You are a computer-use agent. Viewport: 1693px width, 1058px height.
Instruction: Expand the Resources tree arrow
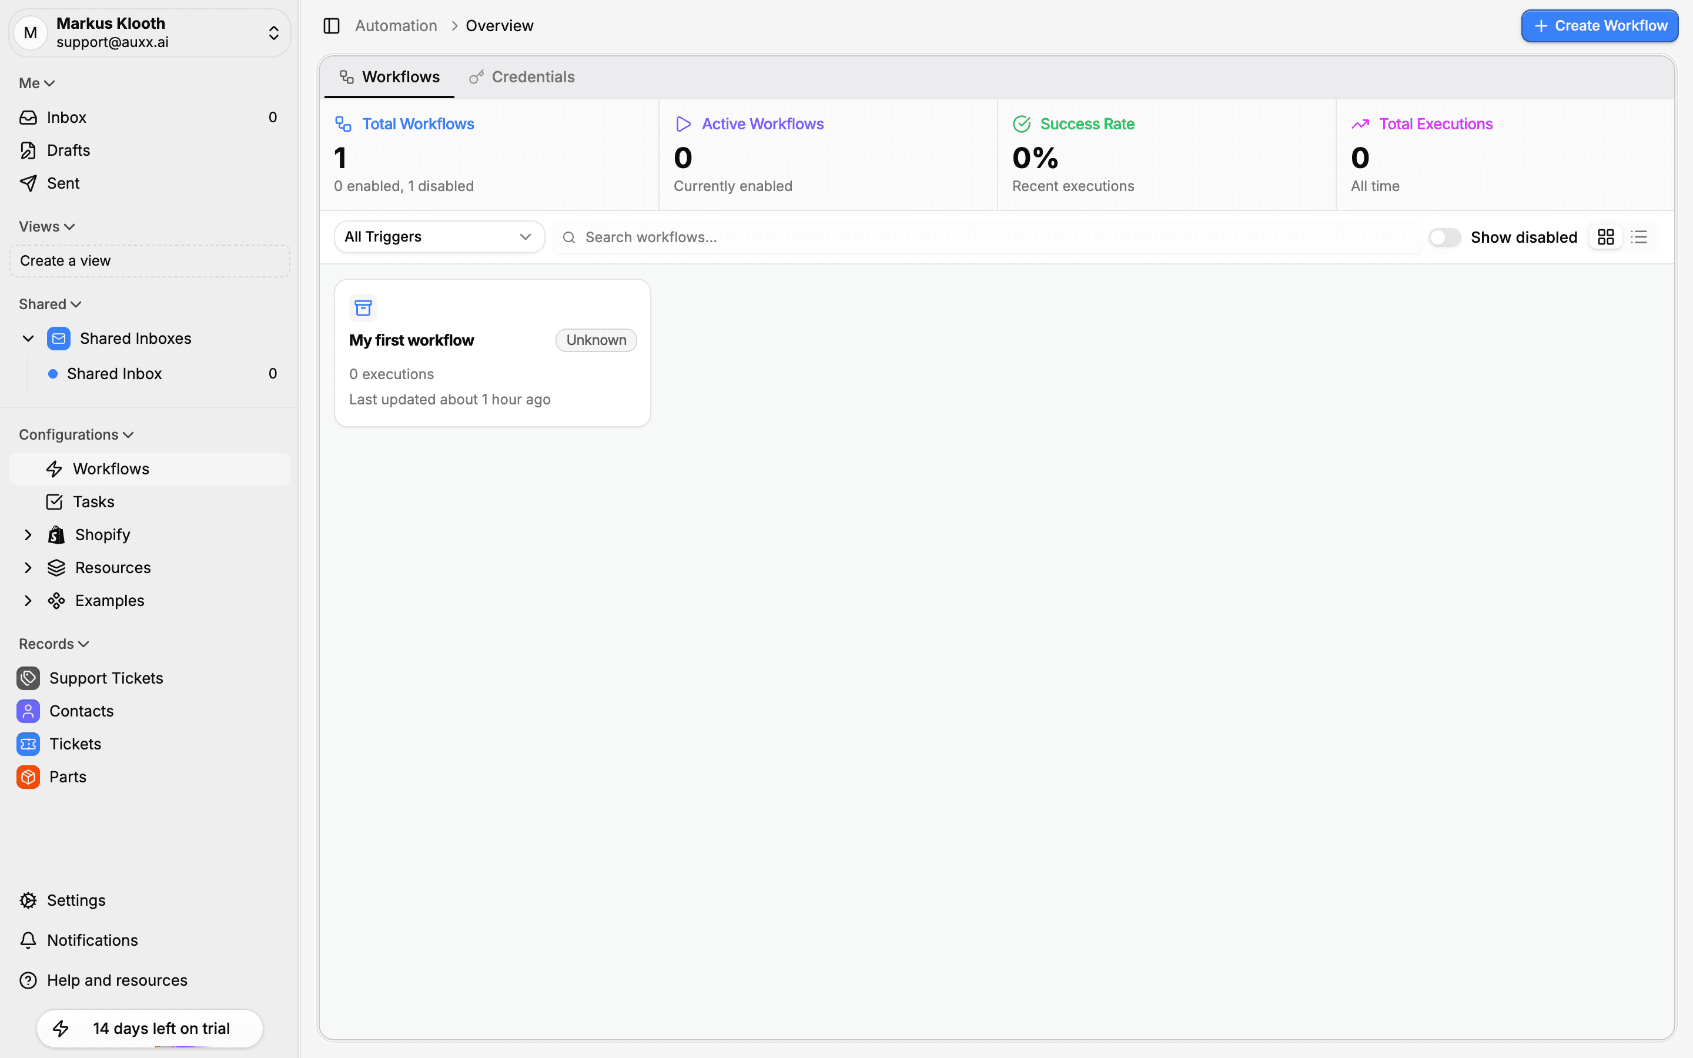click(28, 567)
